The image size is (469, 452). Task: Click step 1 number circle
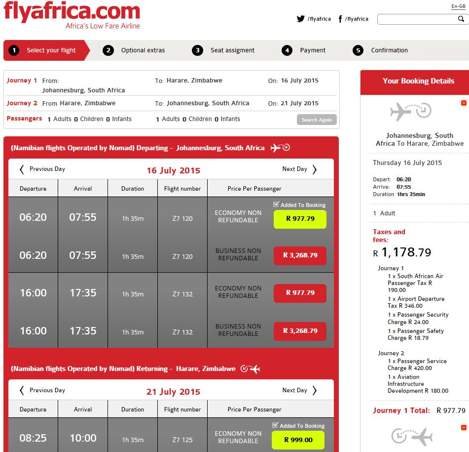coord(14,50)
